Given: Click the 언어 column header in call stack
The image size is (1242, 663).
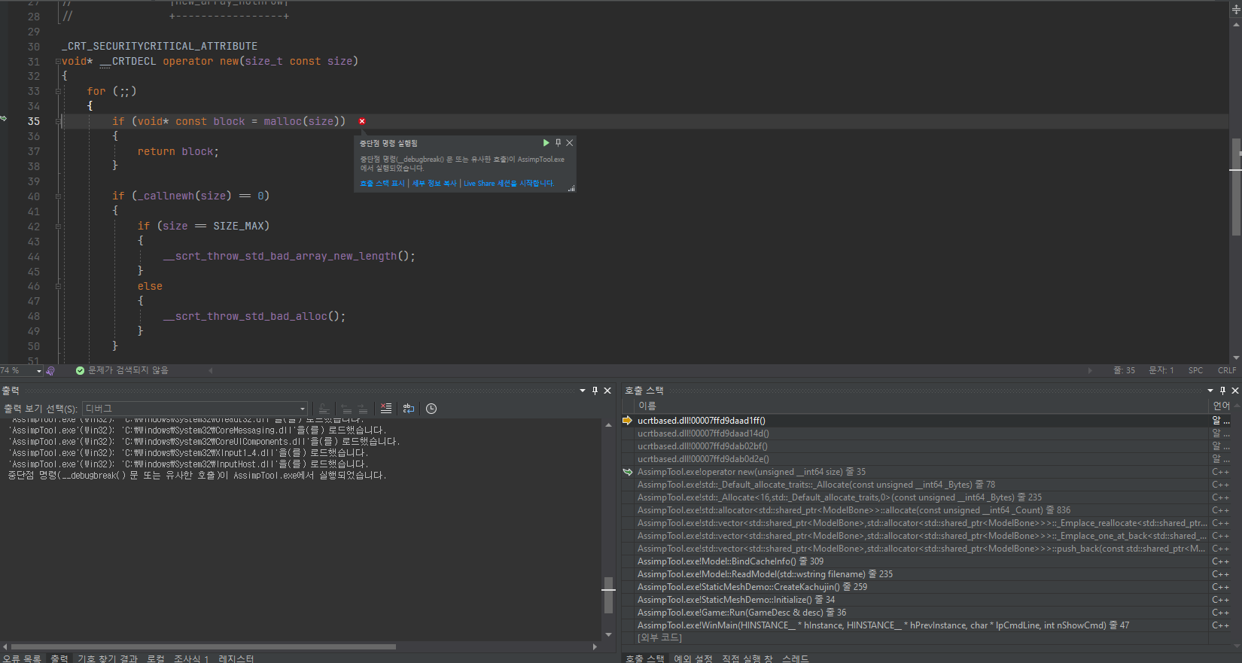Looking at the screenshot, I should tap(1221, 406).
